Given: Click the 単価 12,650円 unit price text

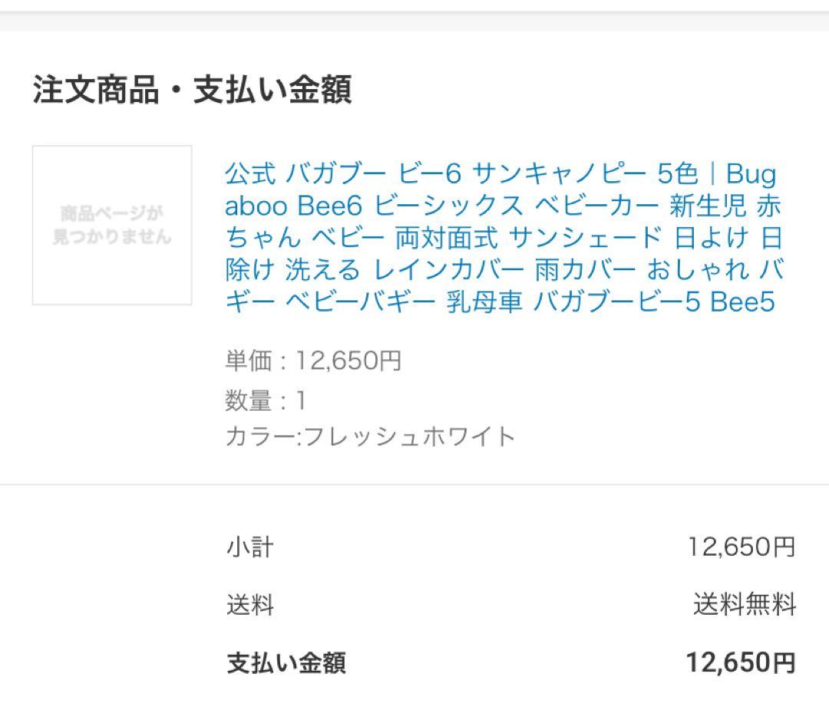Looking at the screenshot, I should [313, 360].
